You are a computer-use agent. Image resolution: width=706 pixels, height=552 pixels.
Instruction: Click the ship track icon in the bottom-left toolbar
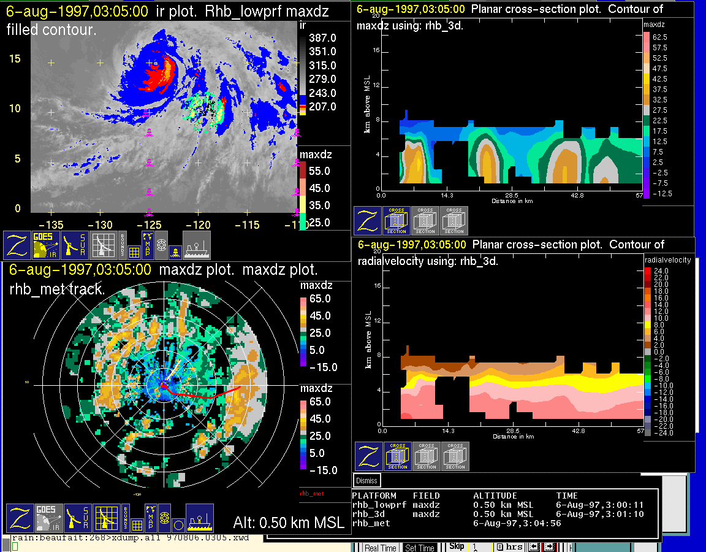199,518
